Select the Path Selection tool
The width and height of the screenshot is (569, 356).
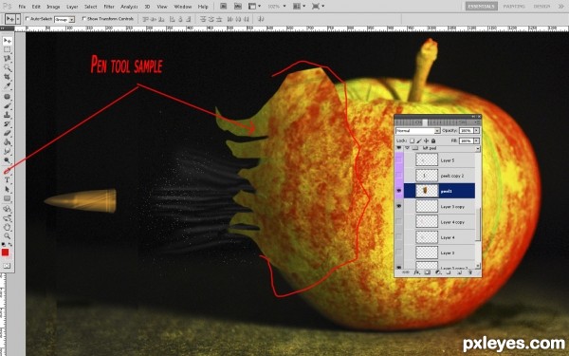(x=8, y=189)
